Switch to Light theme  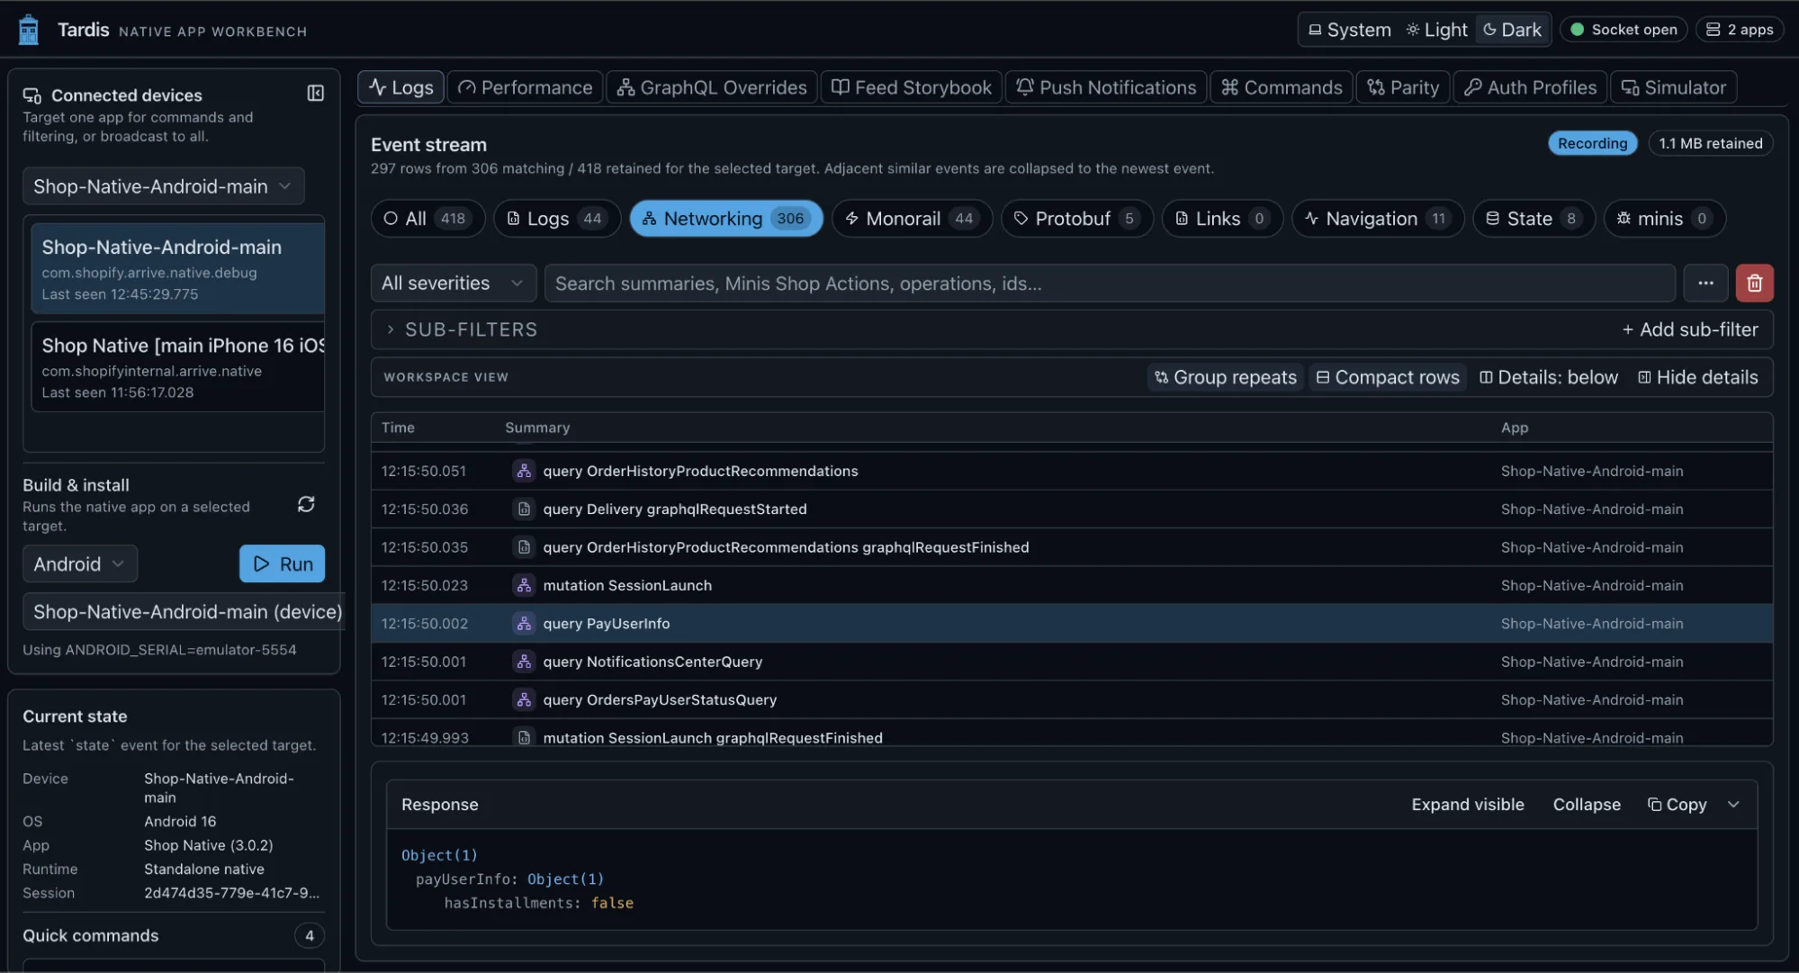(1437, 30)
